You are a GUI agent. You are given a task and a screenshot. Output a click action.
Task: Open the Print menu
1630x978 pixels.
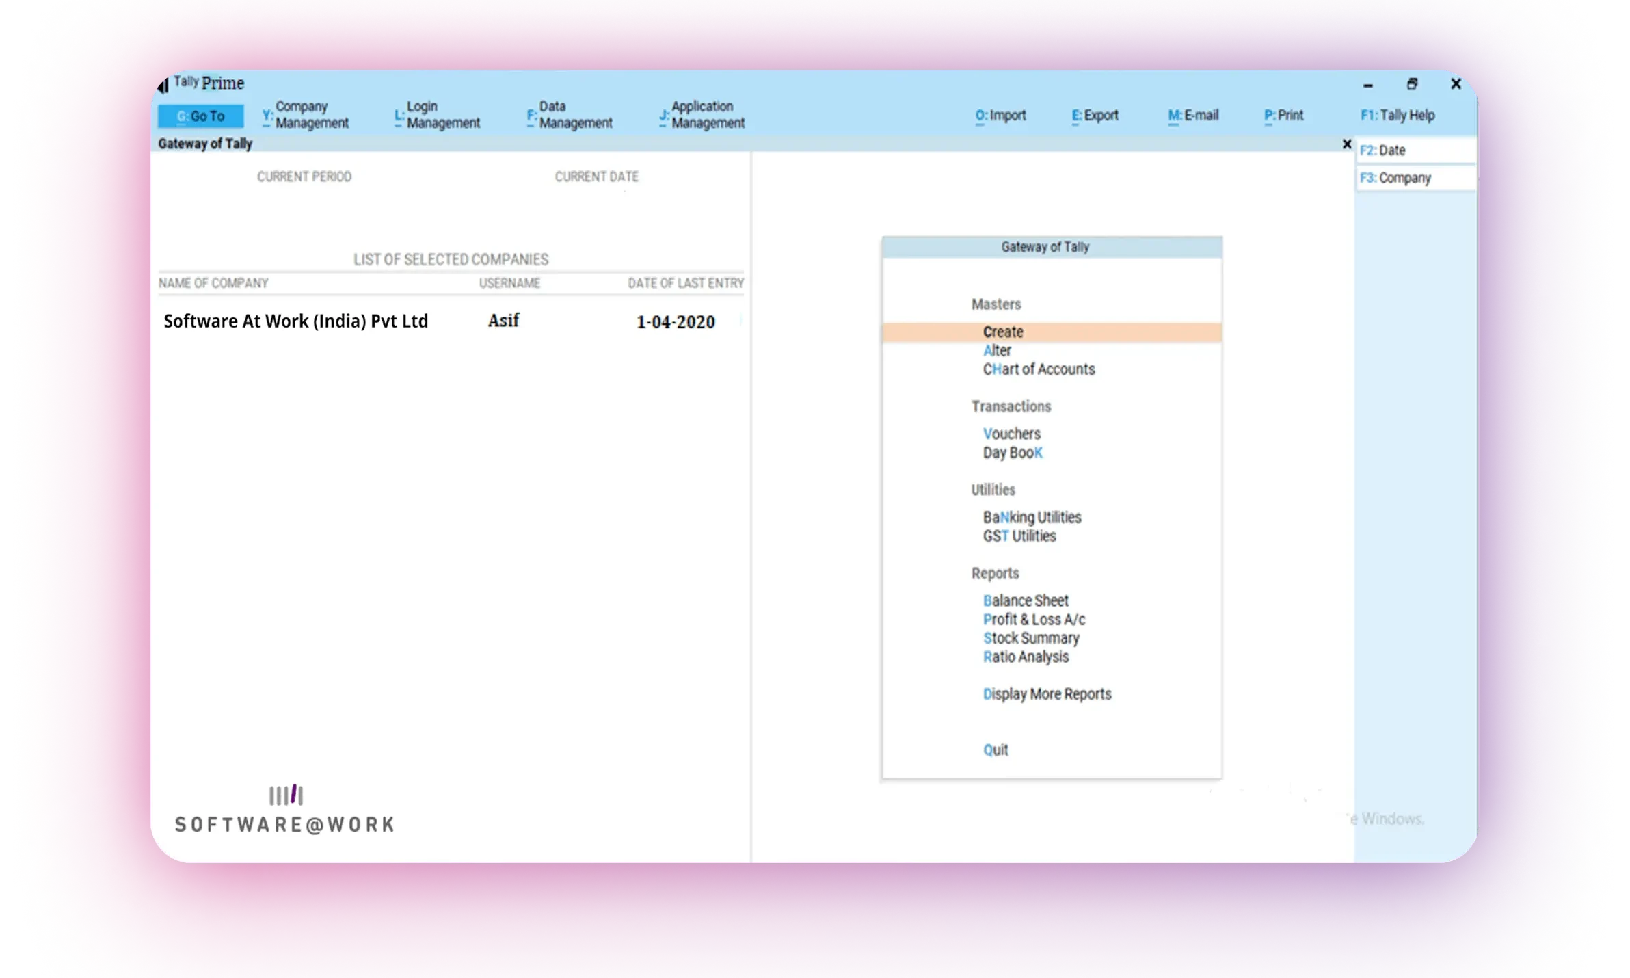tap(1283, 116)
